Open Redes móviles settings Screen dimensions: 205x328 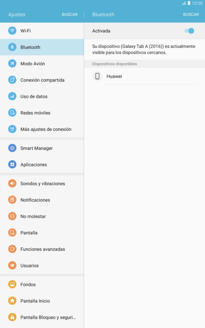click(x=42, y=113)
